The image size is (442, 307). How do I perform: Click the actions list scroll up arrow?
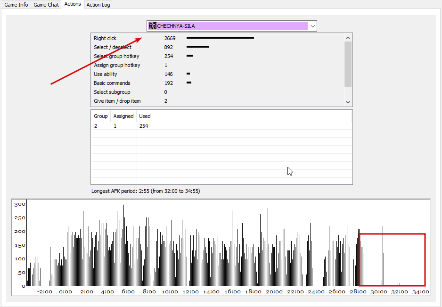coord(348,38)
